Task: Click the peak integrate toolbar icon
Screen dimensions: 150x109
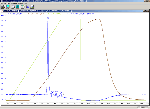Action: 27,7
